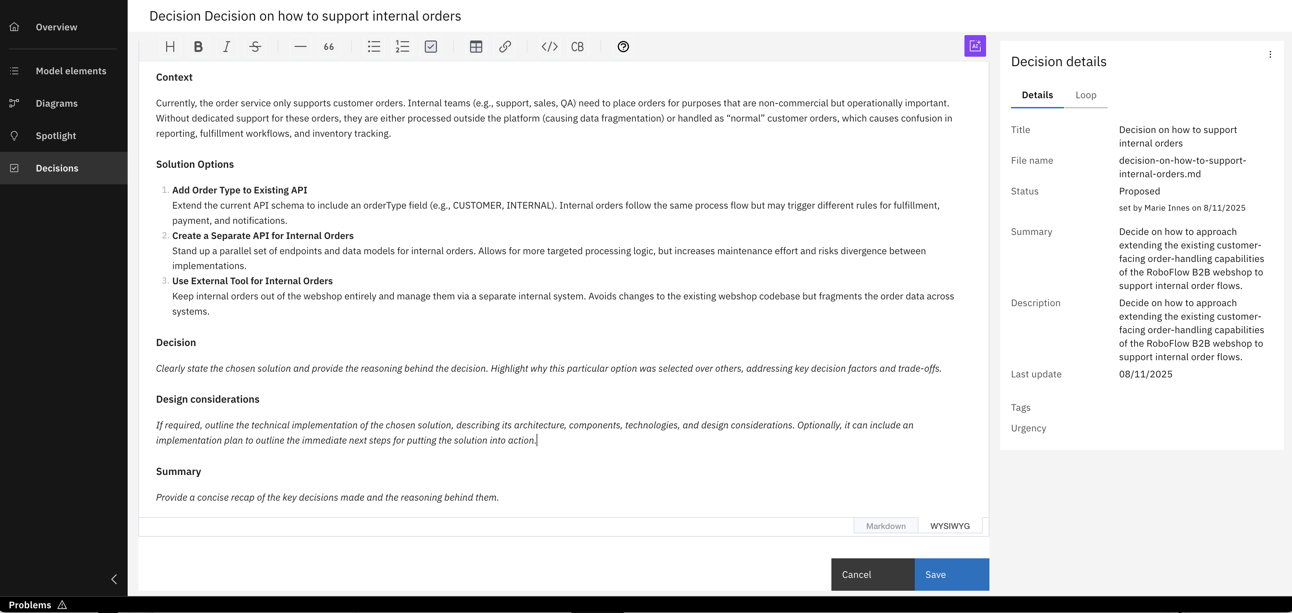Open the Decisions menu item
Image resolution: width=1292 pixels, height=613 pixels.
click(x=57, y=168)
